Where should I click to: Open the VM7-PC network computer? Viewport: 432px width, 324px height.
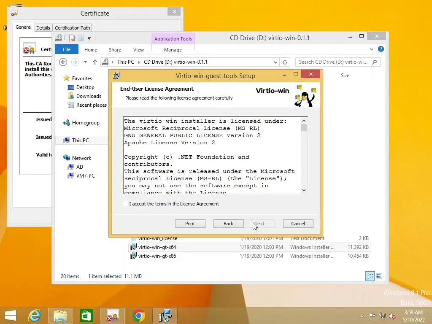(85, 175)
